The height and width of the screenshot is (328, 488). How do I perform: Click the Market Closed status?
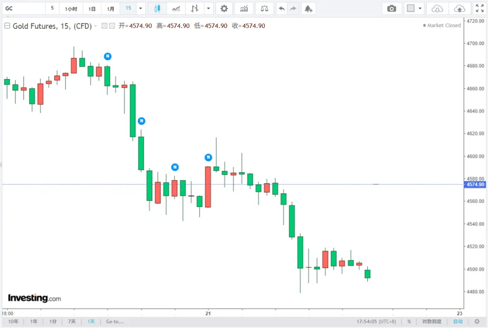(x=442, y=25)
